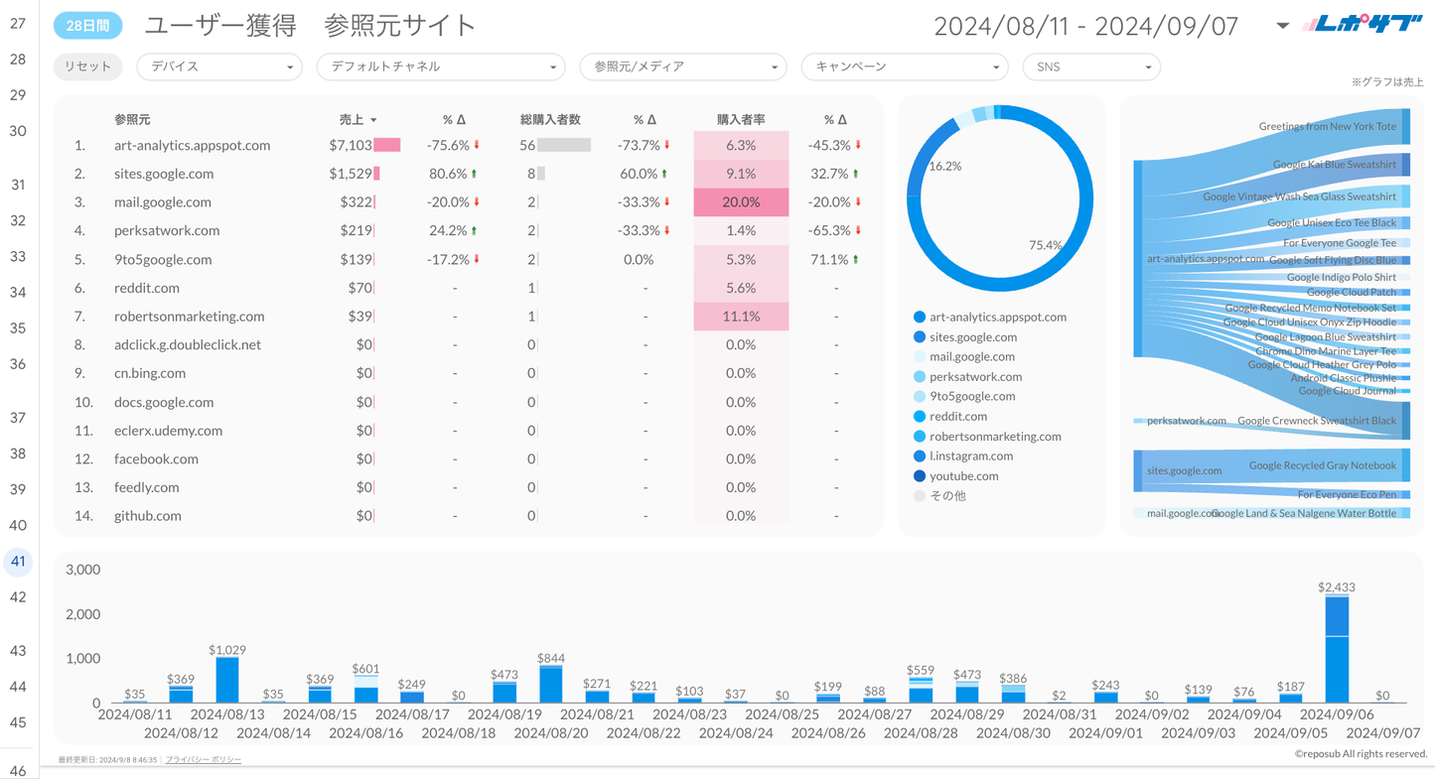Sort table by 総購入者数 column header
Viewport: 1435px width, 779px height.
pos(550,120)
